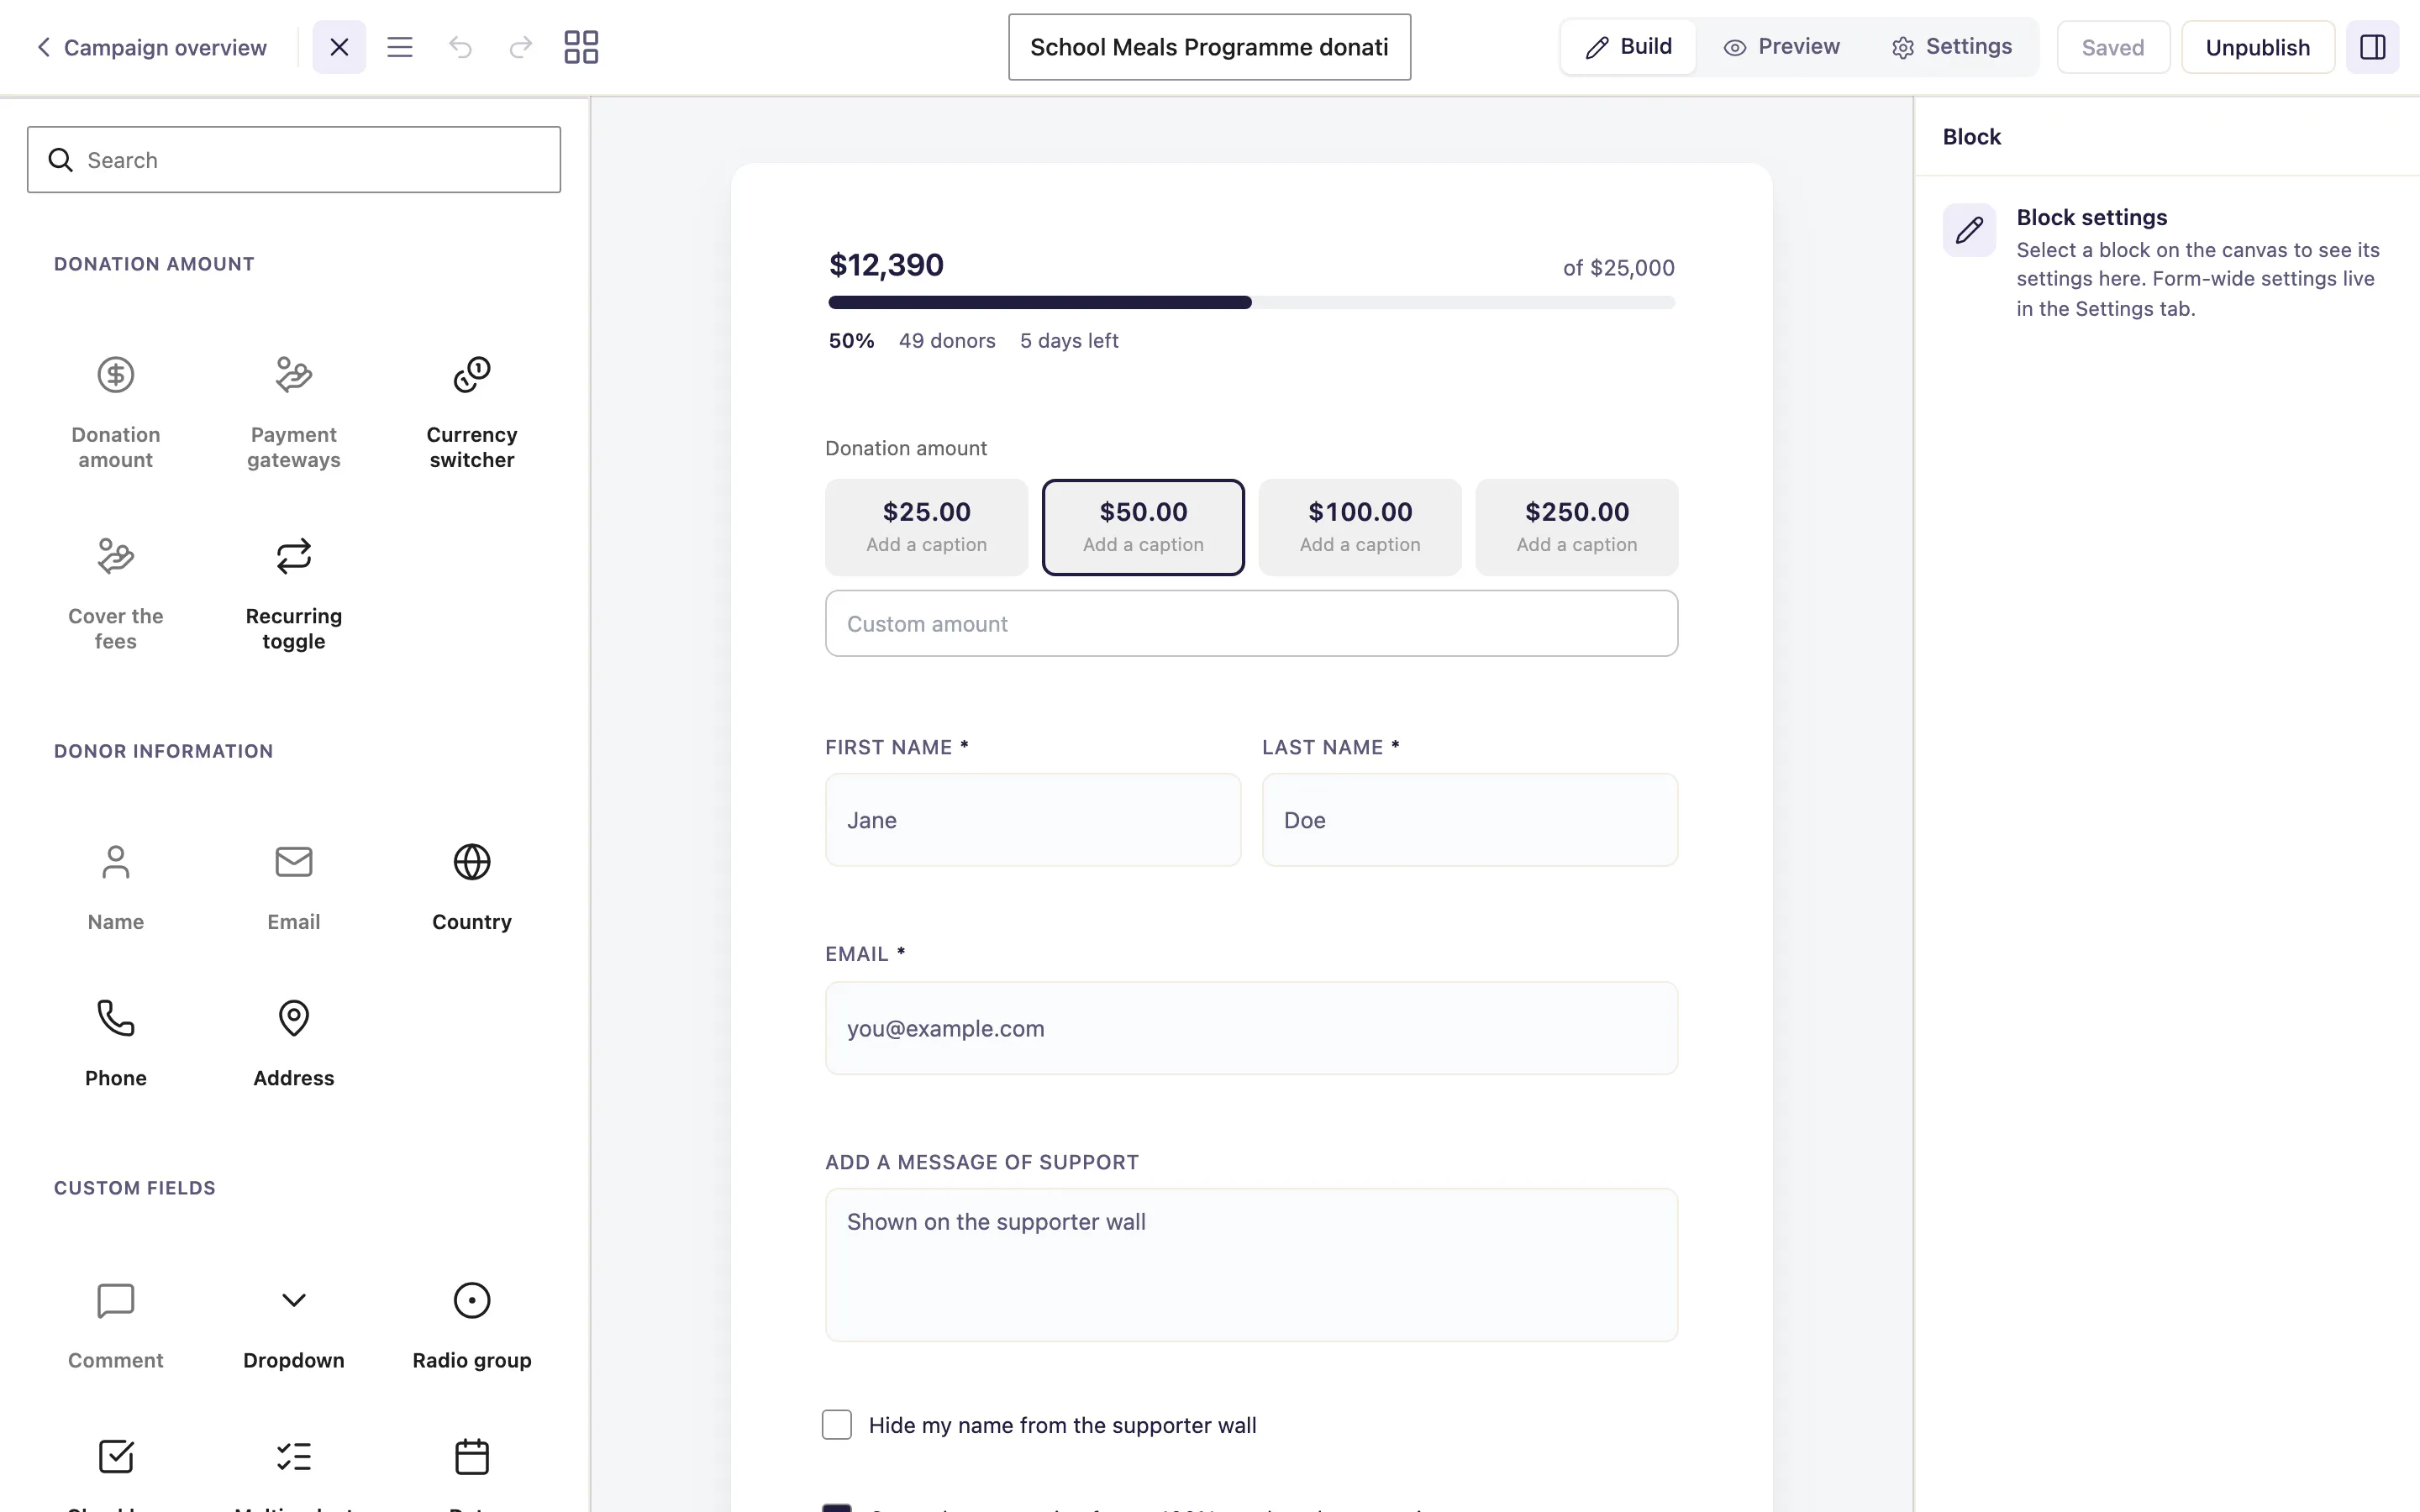The width and height of the screenshot is (2420, 1512).
Task: Insert the Dropdown custom field
Action: coord(294,1326)
